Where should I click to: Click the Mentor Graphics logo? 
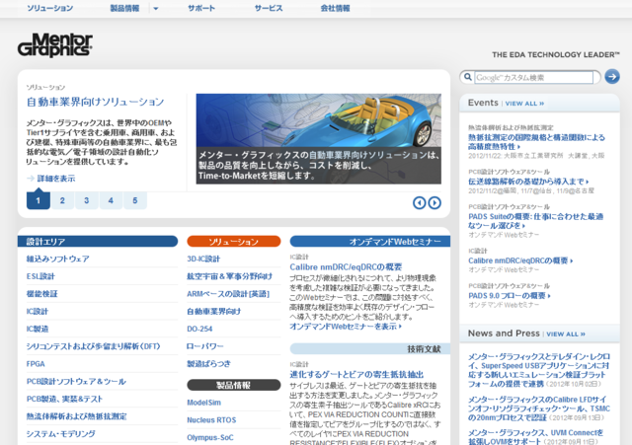55,45
